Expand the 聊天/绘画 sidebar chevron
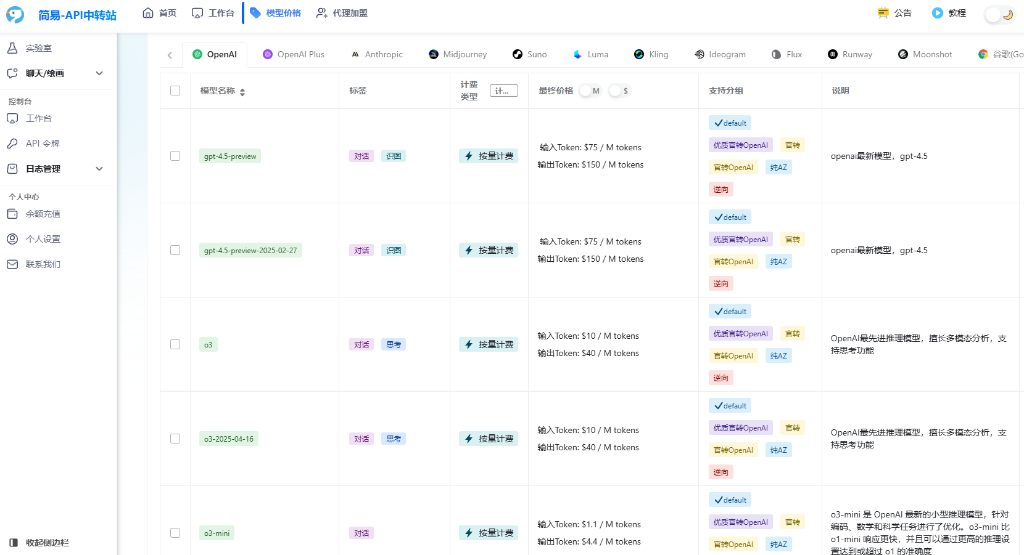 pyautogui.click(x=99, y=73)
